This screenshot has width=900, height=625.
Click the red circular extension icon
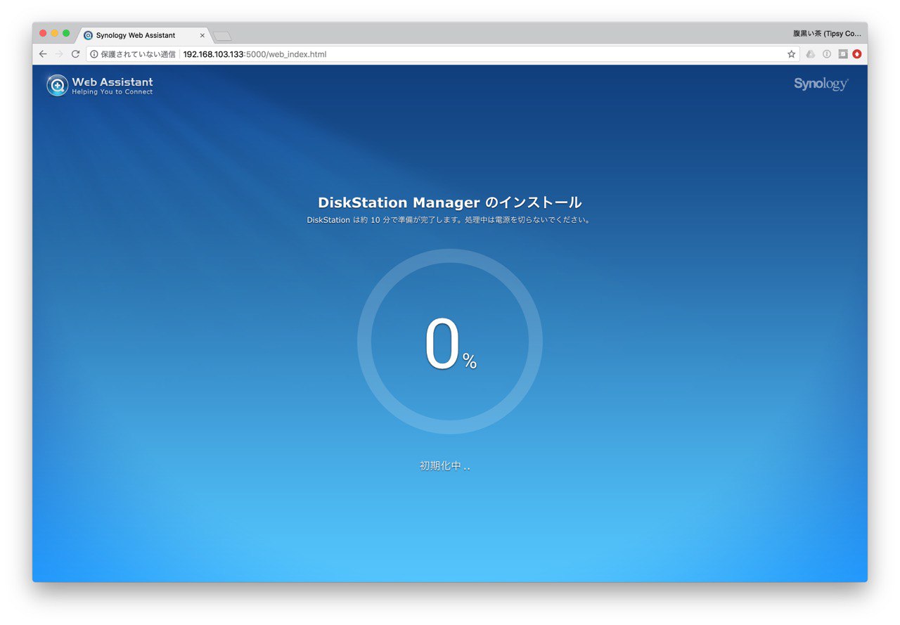[x=857, y=54]
